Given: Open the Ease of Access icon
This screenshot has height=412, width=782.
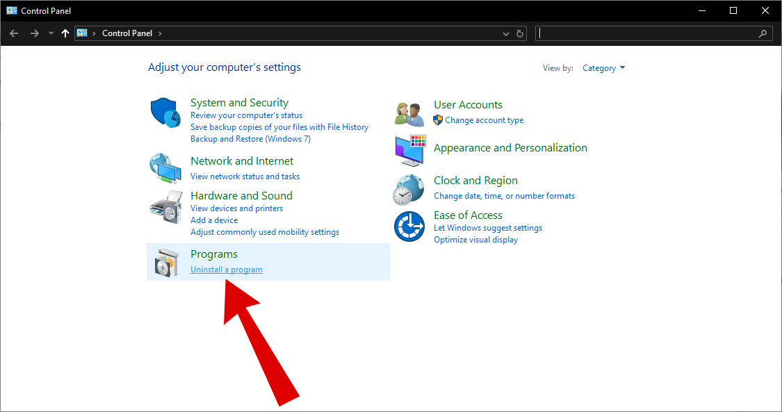Looking at the screenshot, I should point(409,226).
